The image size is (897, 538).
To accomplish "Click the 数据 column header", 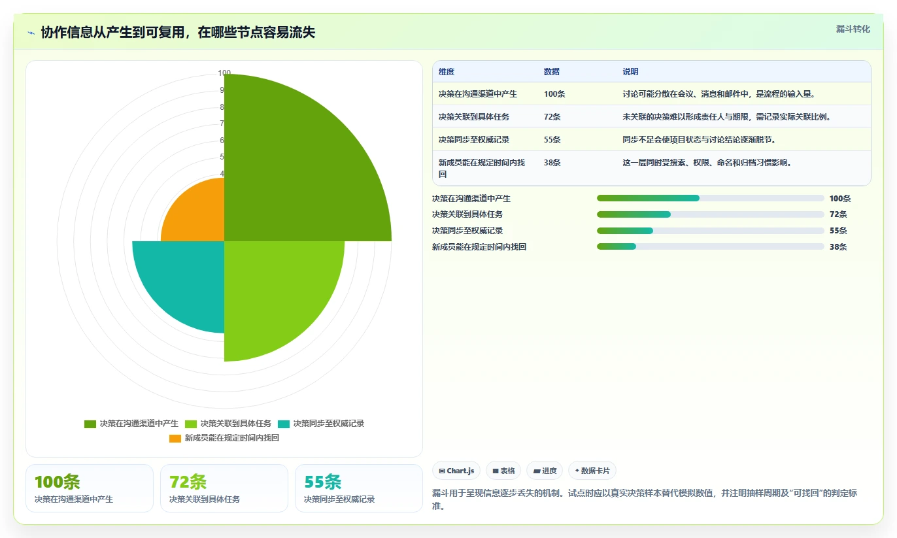I will 552,72.
